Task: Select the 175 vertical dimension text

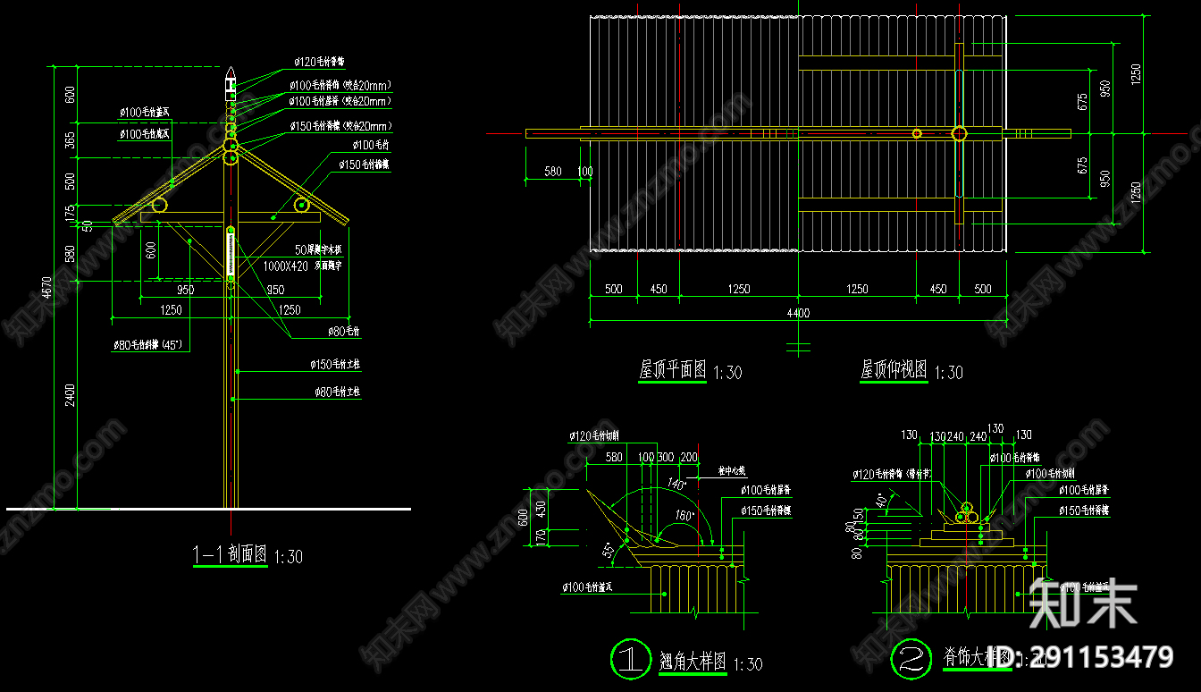Action: pyautogui.click(x=71, y=215)
